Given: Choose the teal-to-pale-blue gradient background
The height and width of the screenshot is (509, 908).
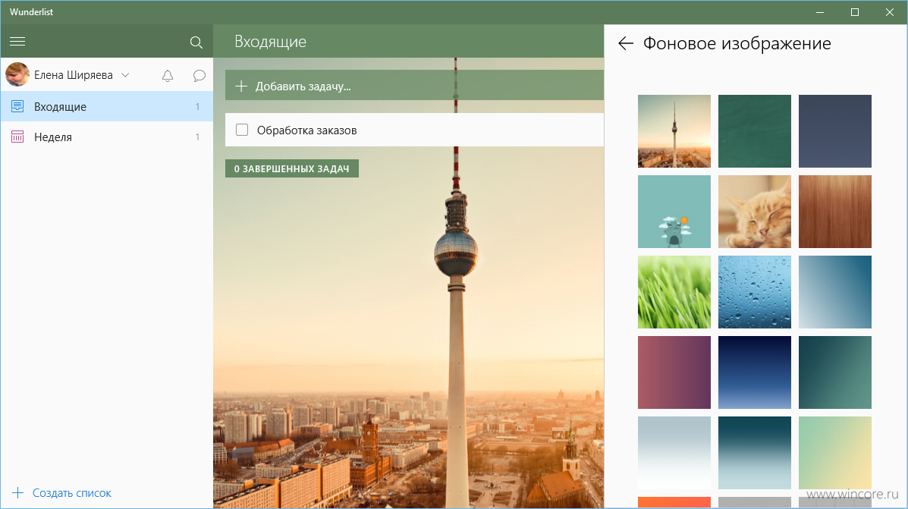Looking at the screenshot, I should tap(755, 453).
